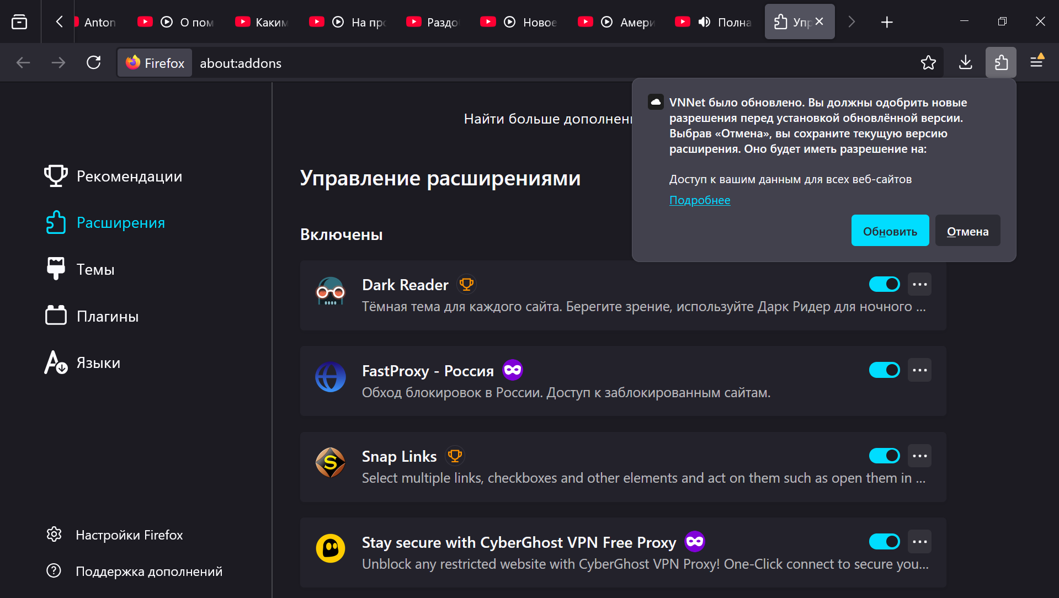Click the recommended trophy badge next to Dark Reader
Screen dimensions: 1059x598
466,285
